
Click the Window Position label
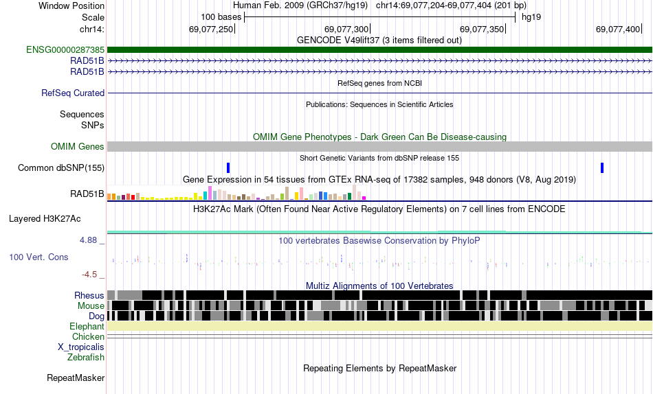(x=71, y=5)
